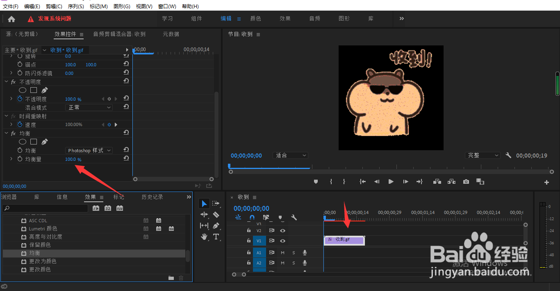Choose the Ripple Edit tool
Screen dimensions: 560x291
204,214
